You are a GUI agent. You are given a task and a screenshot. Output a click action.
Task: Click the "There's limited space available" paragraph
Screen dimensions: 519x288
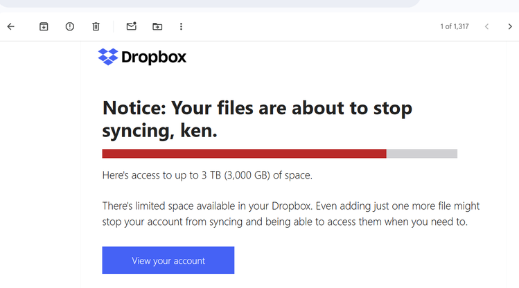coord(290,214)
